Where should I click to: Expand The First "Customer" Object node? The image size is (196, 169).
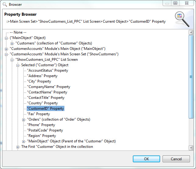tap(18, 147)
